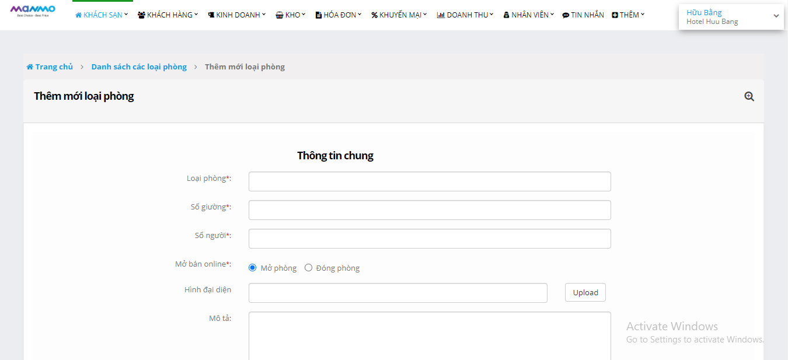Image resolution: width=788 pixels, height=360 pixels.
Task: Click the Loại phòng input field
Action: [x=430, y=181]
